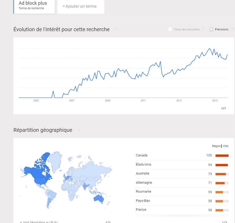235x223 pixels.
Task: Click Brazil on the world map
Action: pos(53,194)
